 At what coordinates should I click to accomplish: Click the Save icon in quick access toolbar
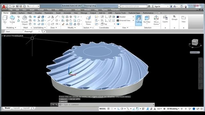17,6
